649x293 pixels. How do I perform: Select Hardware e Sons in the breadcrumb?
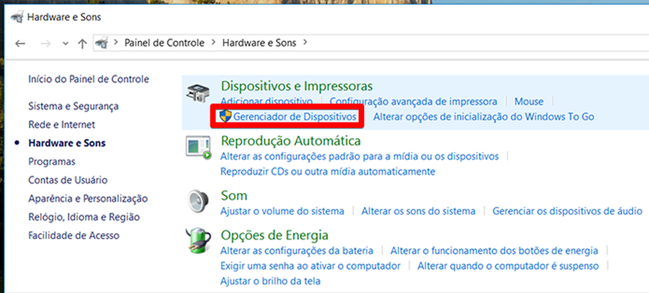[x=259, y=43]
